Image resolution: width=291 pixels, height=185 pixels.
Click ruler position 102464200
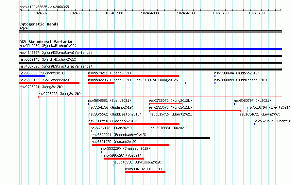pos(221,13)
